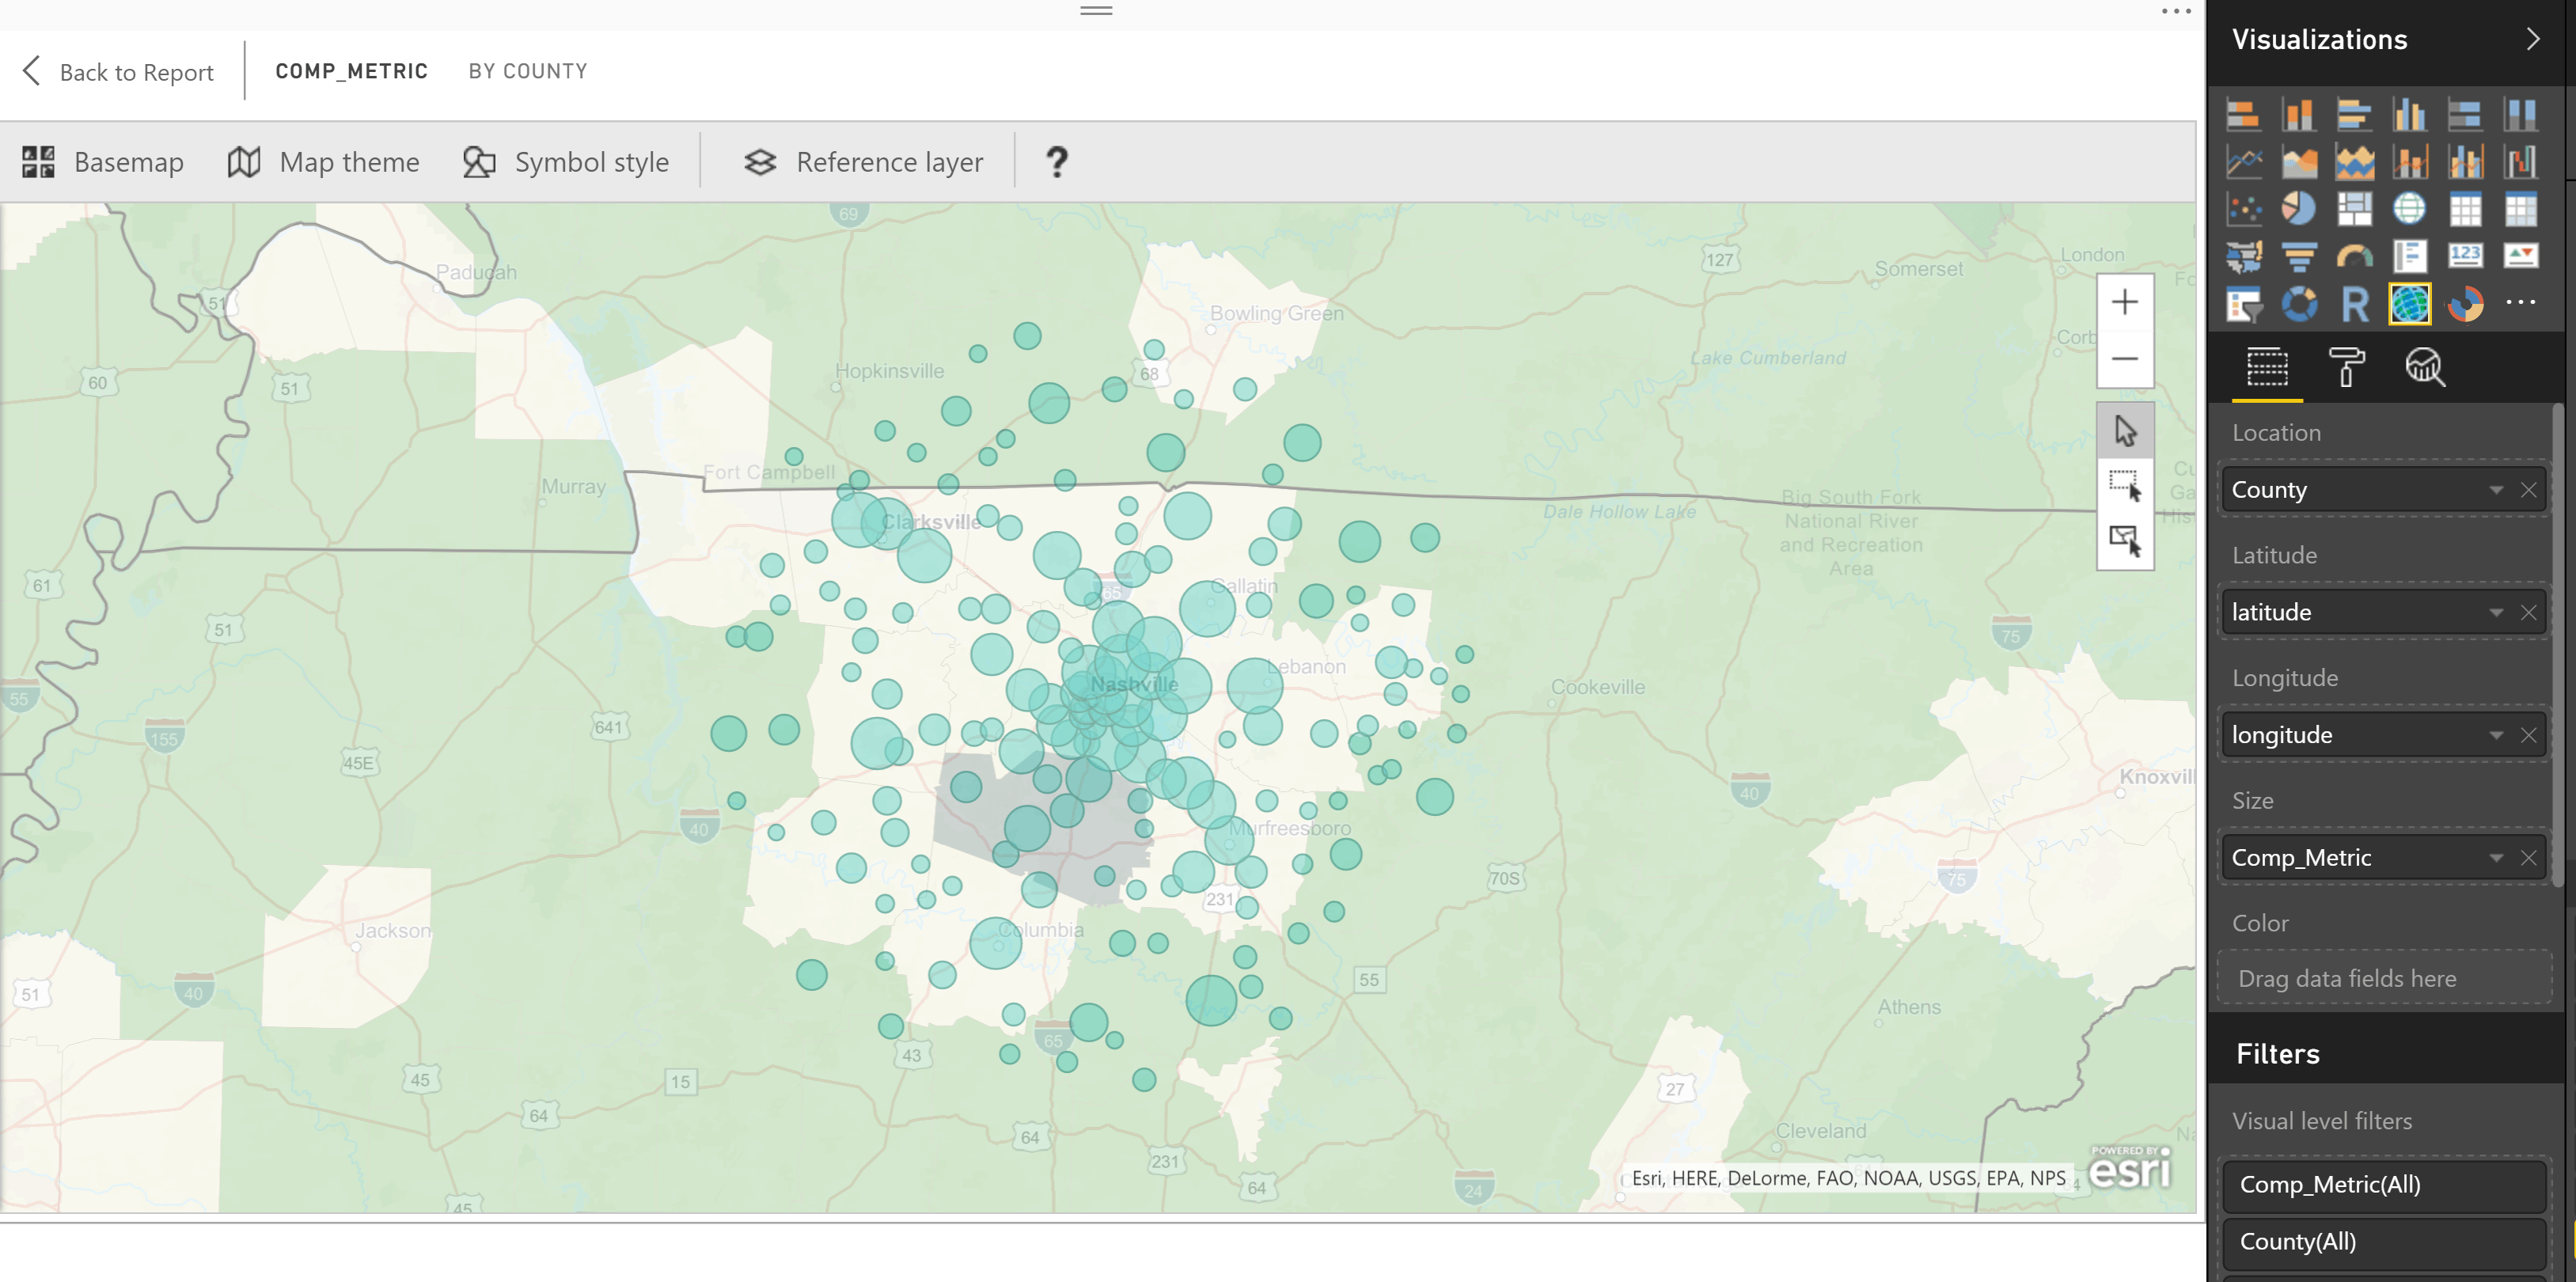2576x1282 pixels.
Task: Choose the pie chart visualization
Action: (x=2298, y=209)
